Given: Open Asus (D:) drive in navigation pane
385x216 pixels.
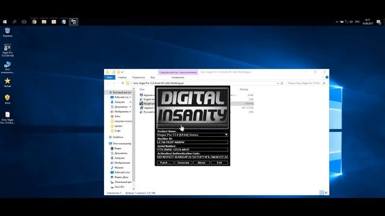Looking at the screenshot, I should click(117, 187).
